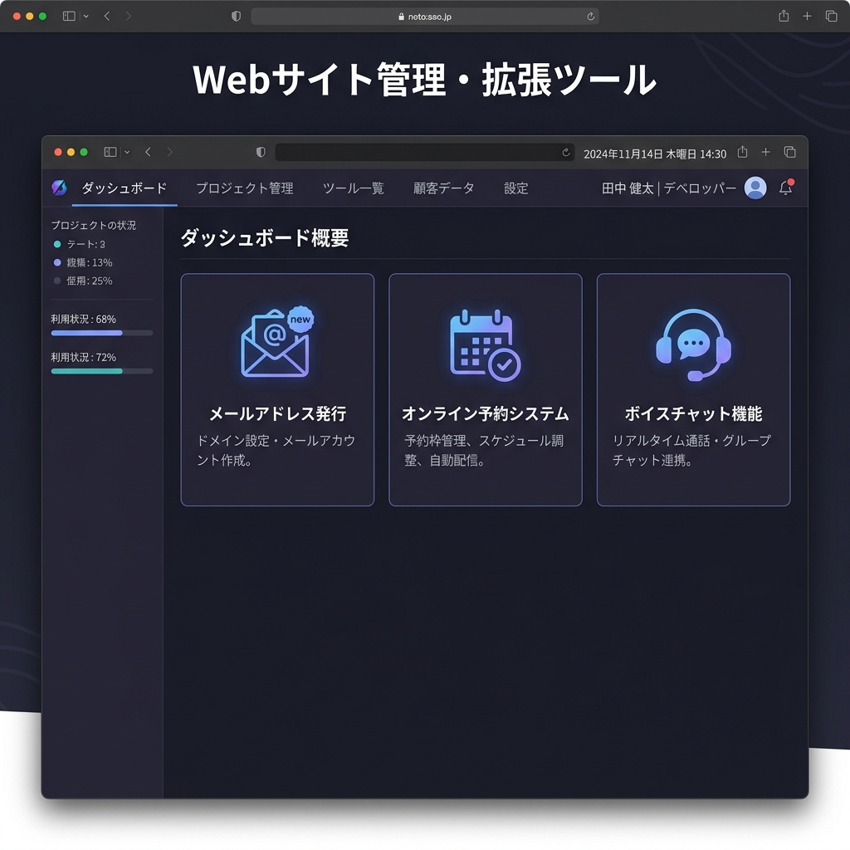Click the Webサイト管理・拡張ツール page title

(424, 79)
